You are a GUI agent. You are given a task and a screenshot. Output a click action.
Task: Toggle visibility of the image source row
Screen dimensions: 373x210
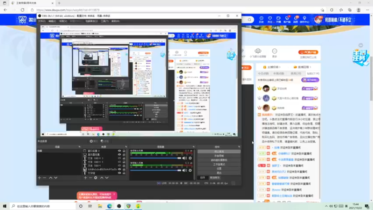119,169
